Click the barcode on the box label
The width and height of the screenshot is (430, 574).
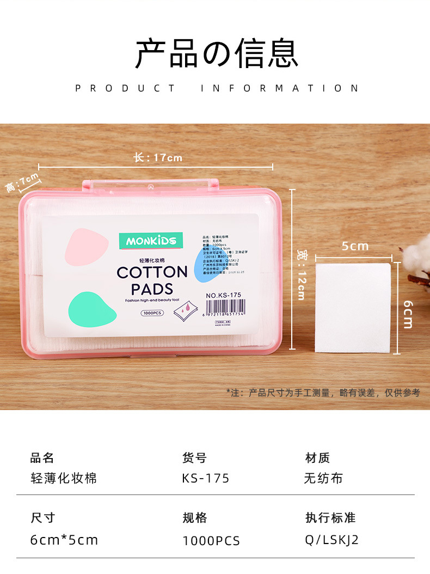225,308
